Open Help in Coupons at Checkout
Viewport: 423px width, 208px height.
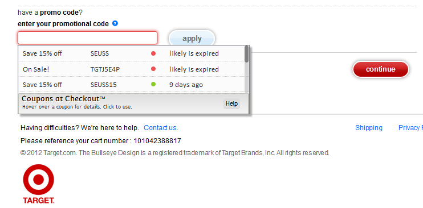[x=231, y=103]
